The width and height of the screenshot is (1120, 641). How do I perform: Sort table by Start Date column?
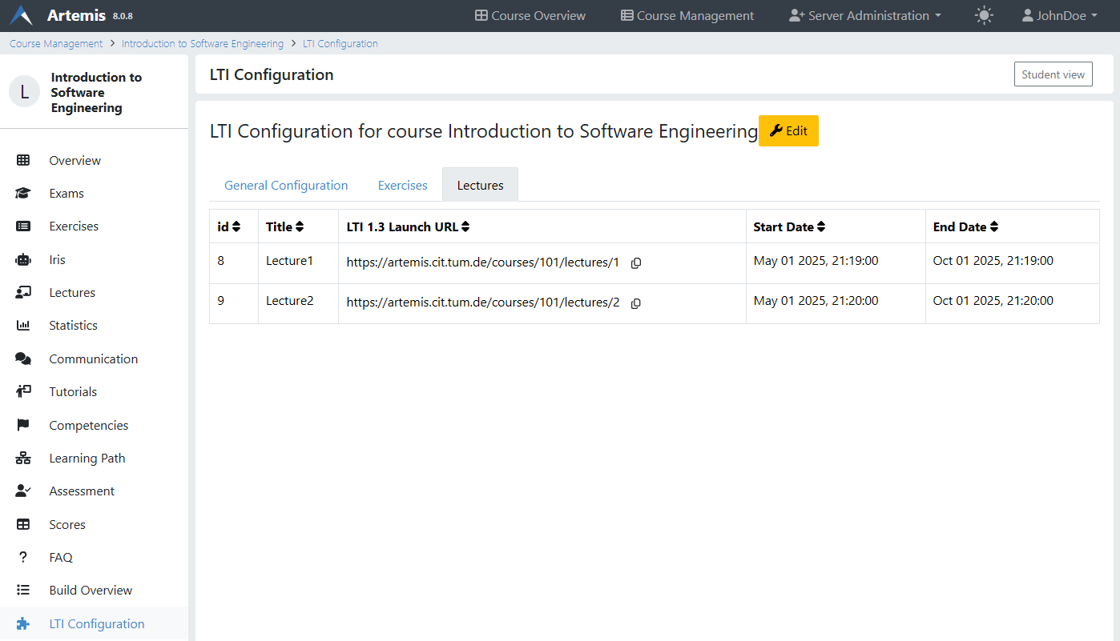pos(820,227)
